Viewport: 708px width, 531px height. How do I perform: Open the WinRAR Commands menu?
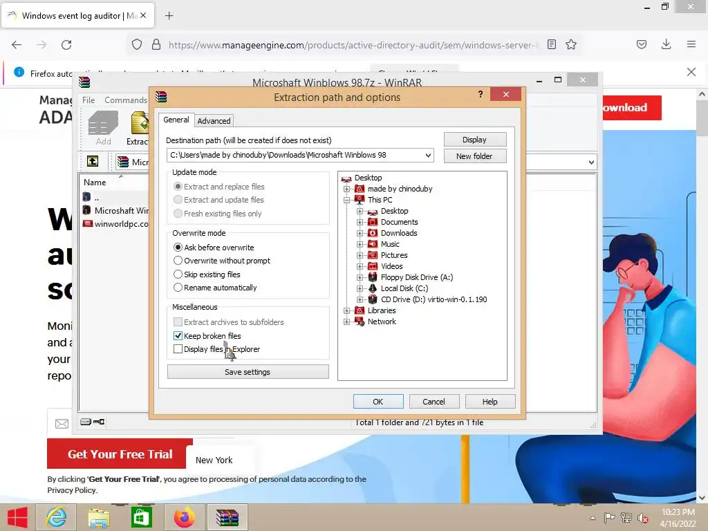(x=126, y=100)
